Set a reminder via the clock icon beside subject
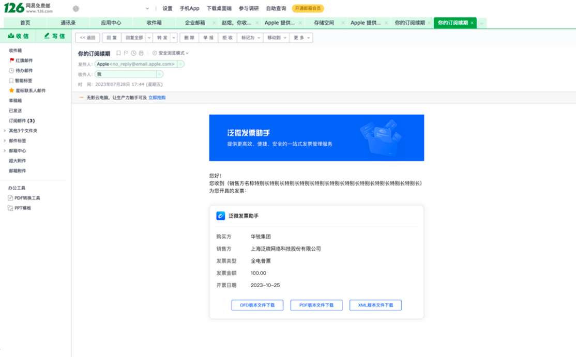 click(x=133, y=53)
